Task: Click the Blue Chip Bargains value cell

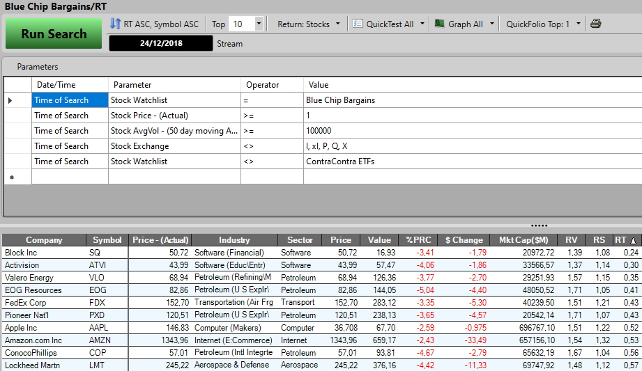Action: click(473, 100)
